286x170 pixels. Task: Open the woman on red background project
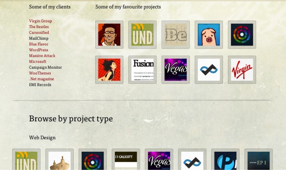(109, 70)
